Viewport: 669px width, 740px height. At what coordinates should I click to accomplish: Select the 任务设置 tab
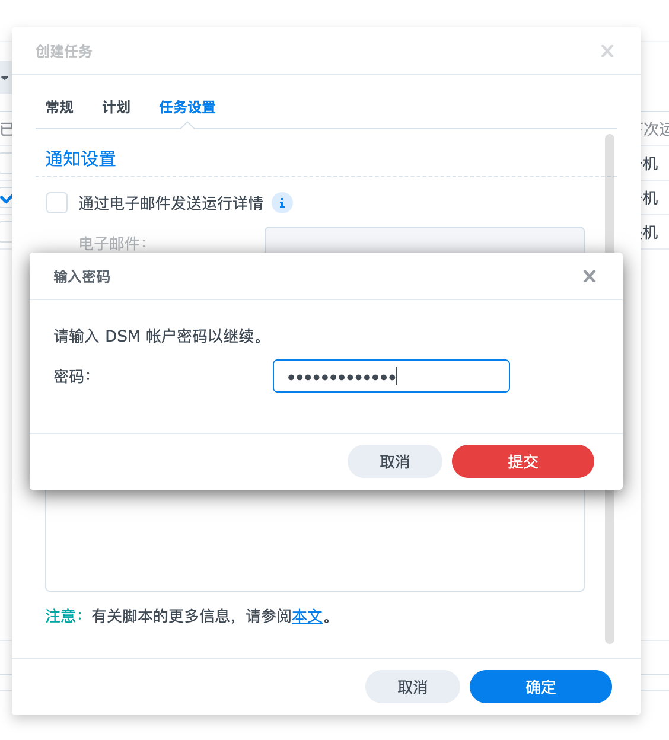pyautogui.click(x=187, y=107)
